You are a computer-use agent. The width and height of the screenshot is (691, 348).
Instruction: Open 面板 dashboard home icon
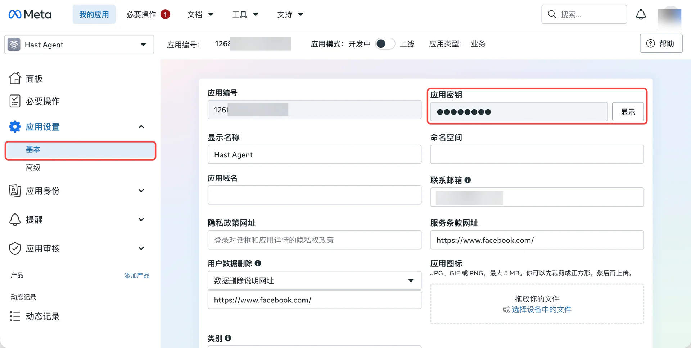(x=15, y=78)
